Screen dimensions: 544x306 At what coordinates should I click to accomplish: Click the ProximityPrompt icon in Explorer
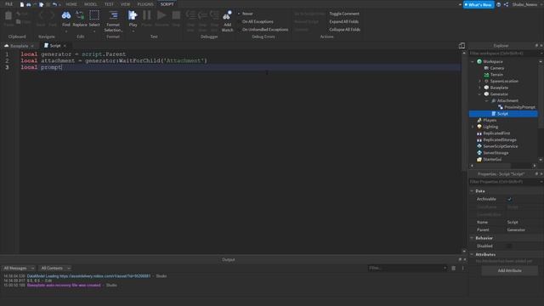click(501, 107)
